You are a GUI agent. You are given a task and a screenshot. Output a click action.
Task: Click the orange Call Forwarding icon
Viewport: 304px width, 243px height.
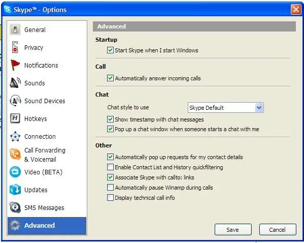click(x=15, y=154)
